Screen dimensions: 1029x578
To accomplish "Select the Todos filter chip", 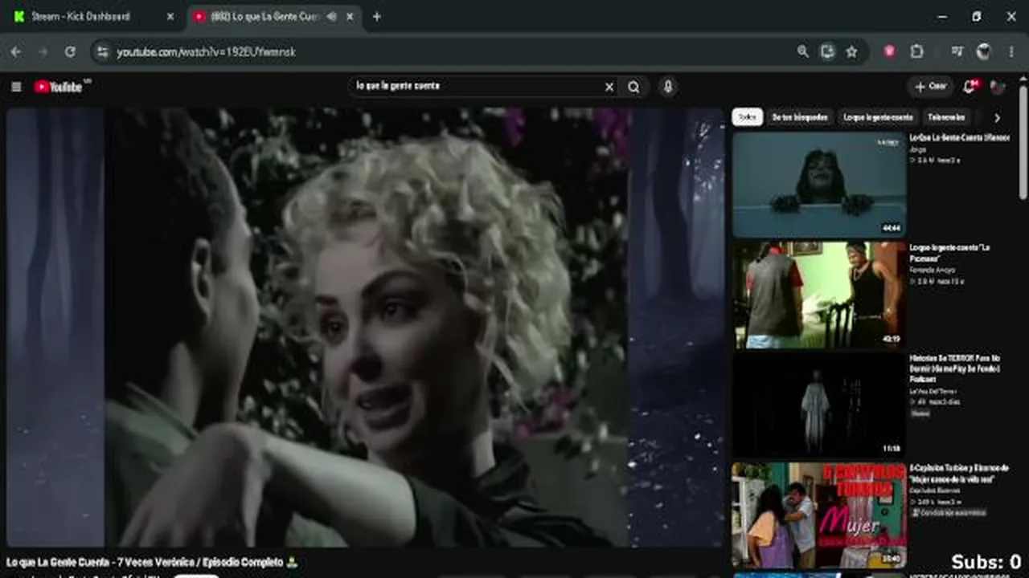I will 747,117.
